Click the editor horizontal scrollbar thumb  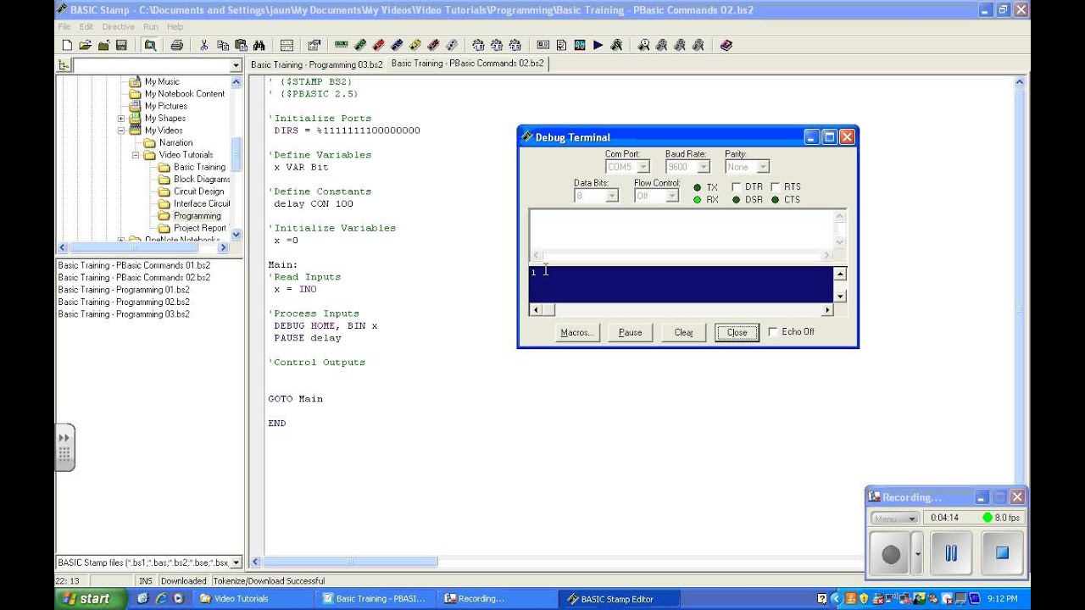[349, 562]
